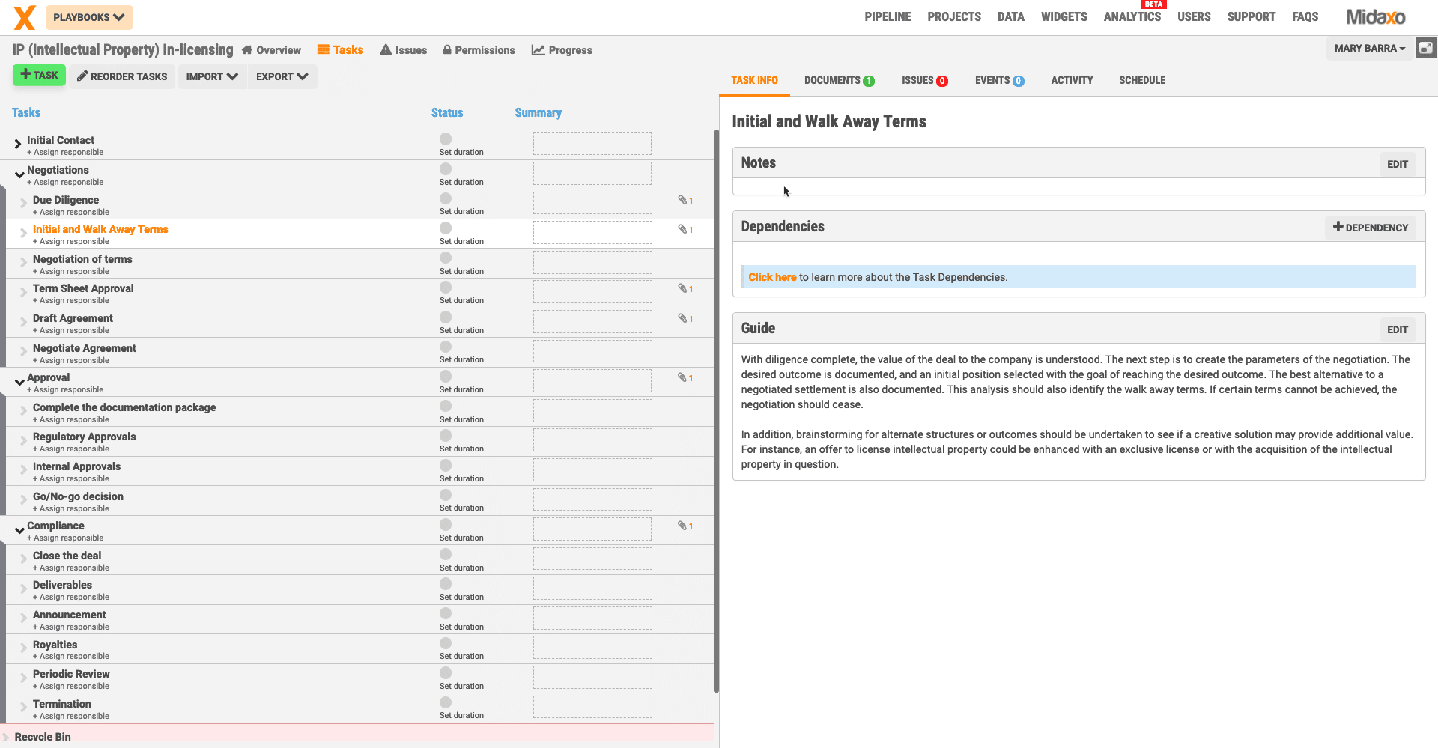Screen dimensions: 1438x748
Task: Open the Import dropdown
Action: pos(212,76)
